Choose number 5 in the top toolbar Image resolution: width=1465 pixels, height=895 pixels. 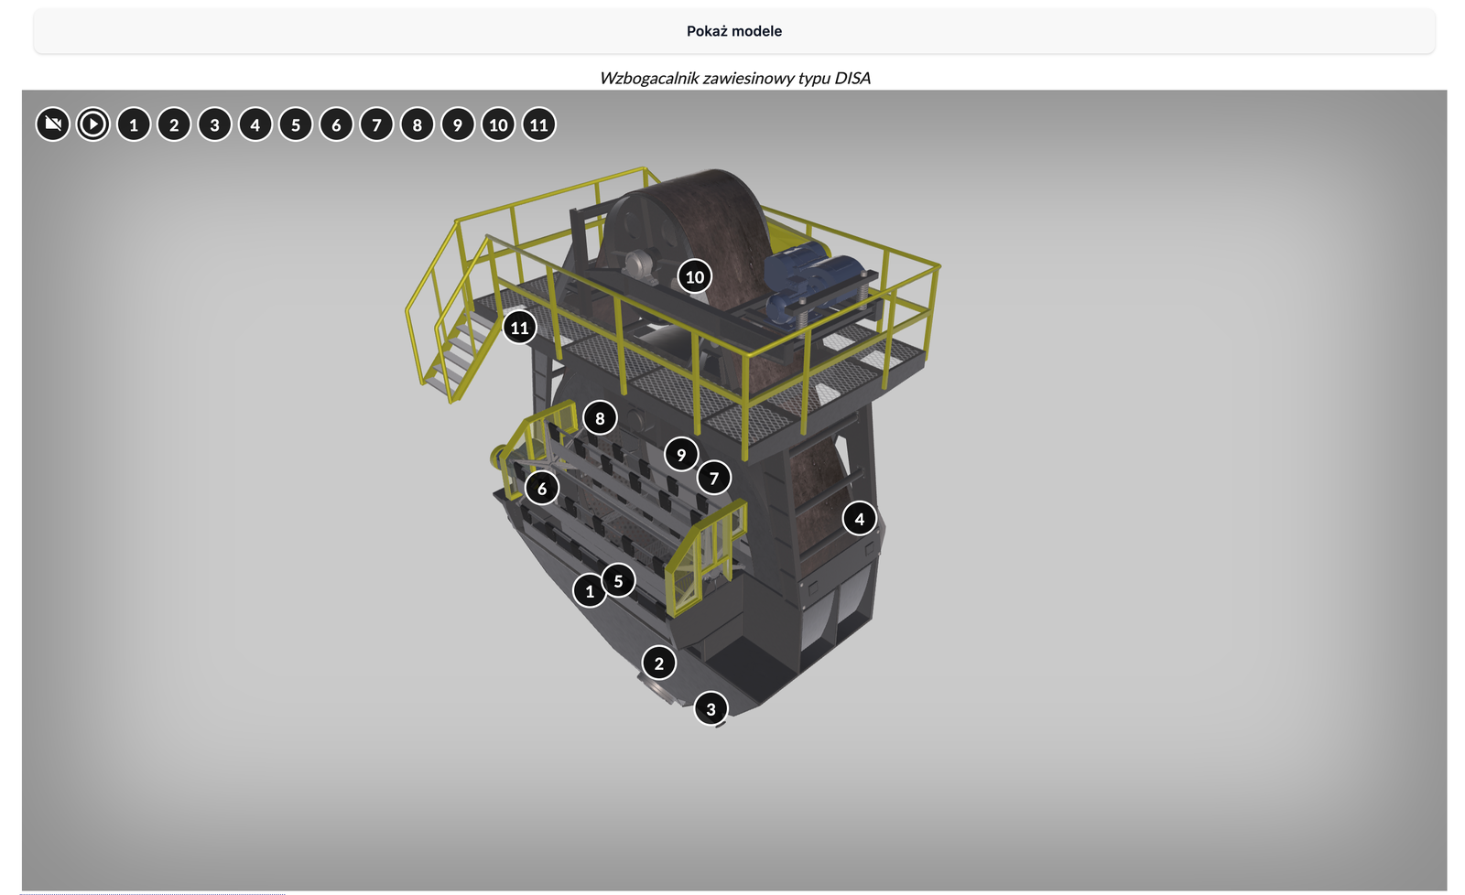coord(296,124)
